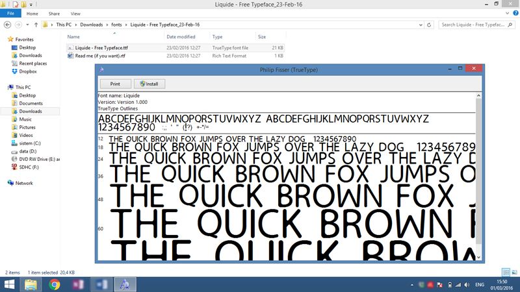This screenshot has width=520, height=292.
Task: Switch to Large icons view layout icon
Action: (514, 272)
